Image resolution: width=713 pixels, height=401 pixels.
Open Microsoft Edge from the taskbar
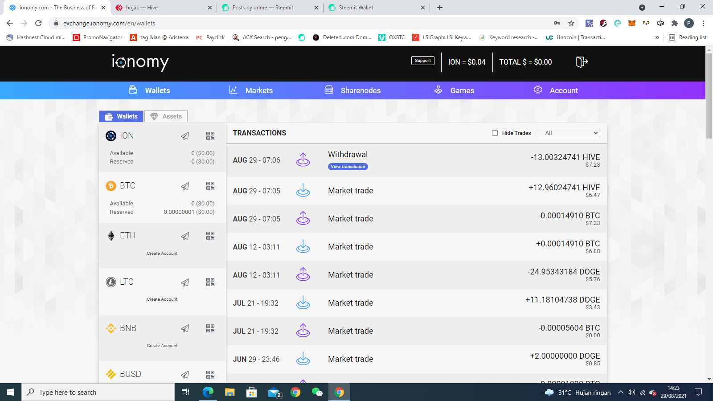208,393
